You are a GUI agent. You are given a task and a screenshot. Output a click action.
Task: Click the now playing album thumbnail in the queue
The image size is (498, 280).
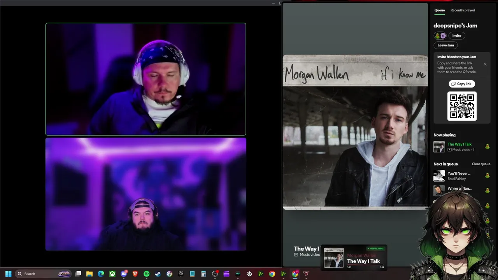[x=439, y=147]
